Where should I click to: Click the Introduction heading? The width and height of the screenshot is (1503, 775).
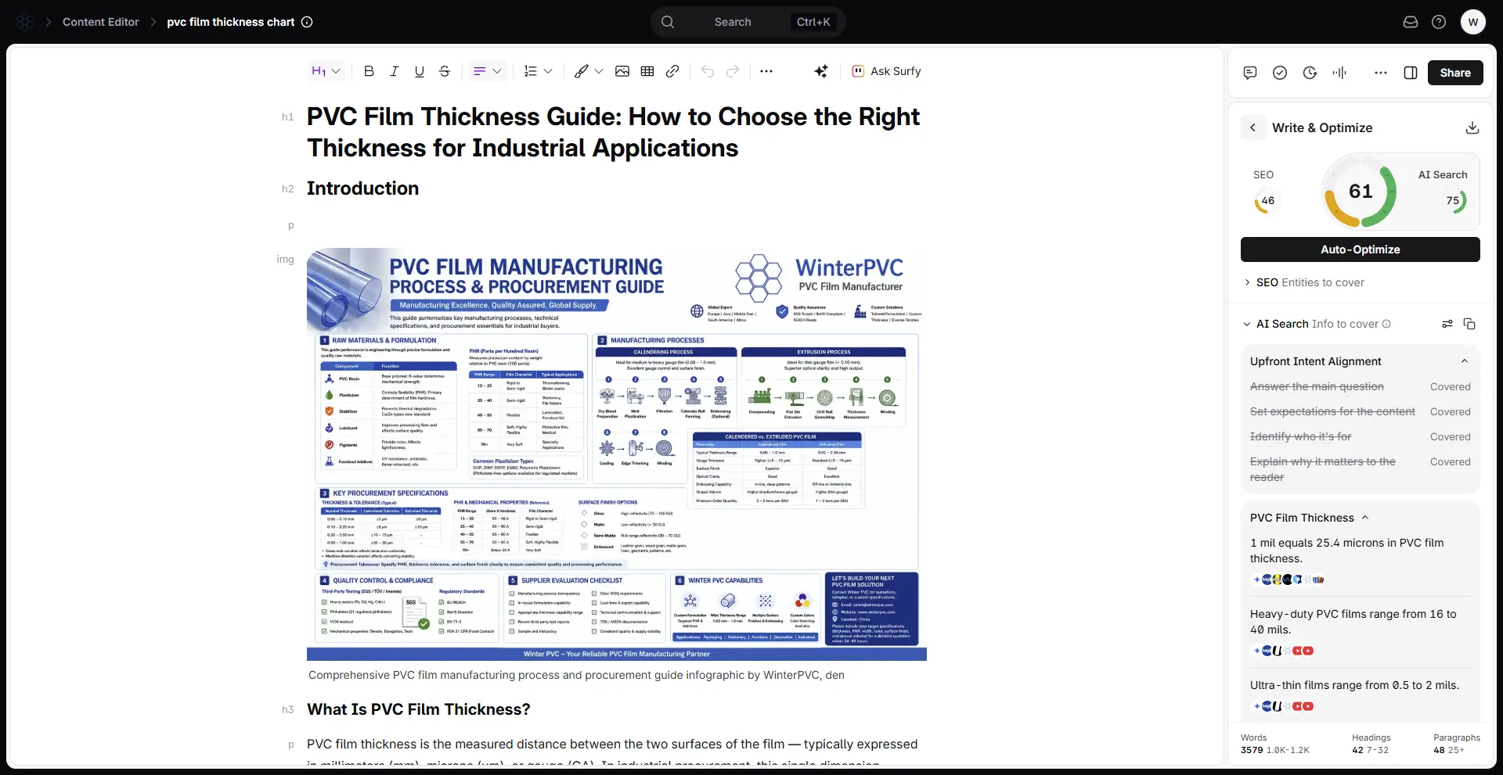click(x=362, y=188)
